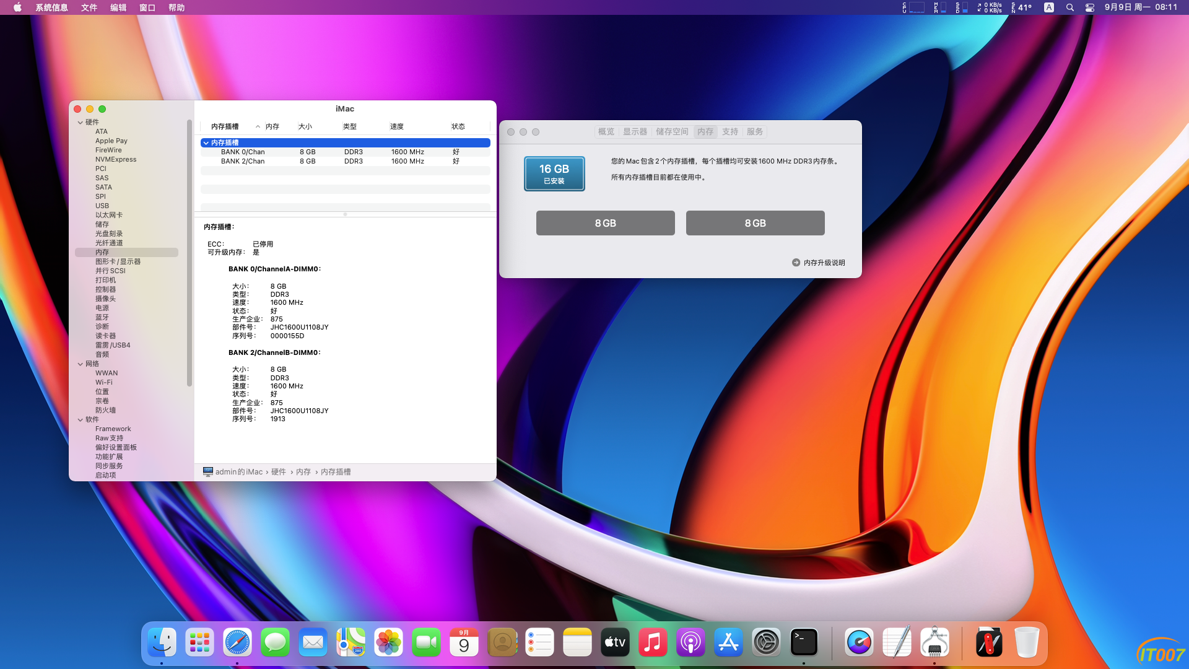Open Music app in the Dock
Screen dimensions: 1189x669
click(x=653, y=642)
